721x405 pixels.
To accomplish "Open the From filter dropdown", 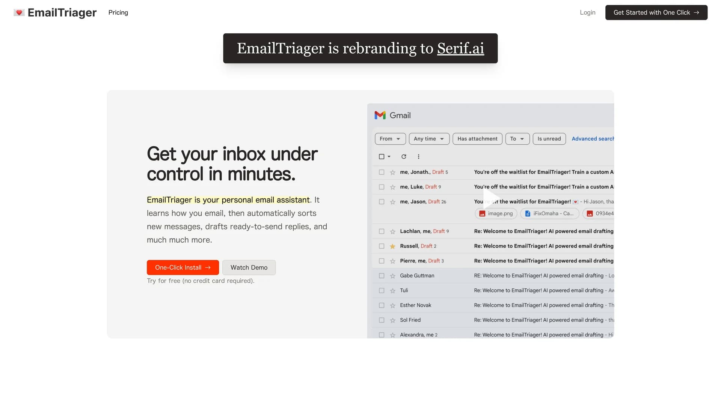I will [390, 139].
